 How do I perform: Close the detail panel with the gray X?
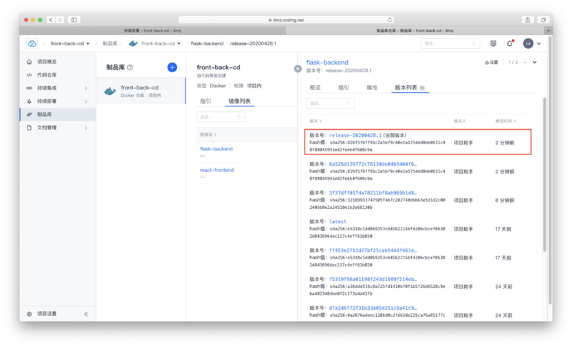coord(298,68)
